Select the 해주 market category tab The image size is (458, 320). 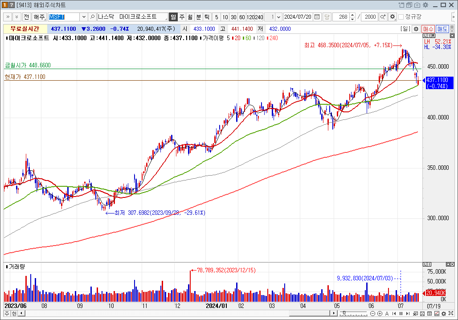pos(39,17)
